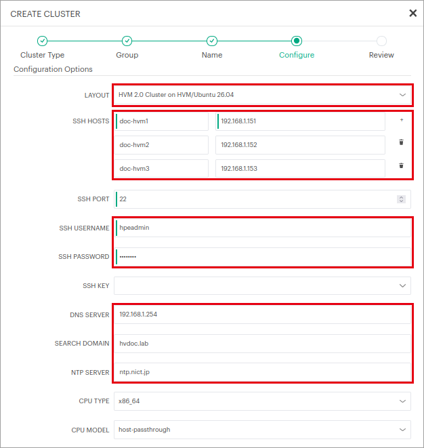
Task: Select the Configure step circle
Action: click(x=297, y=41)
